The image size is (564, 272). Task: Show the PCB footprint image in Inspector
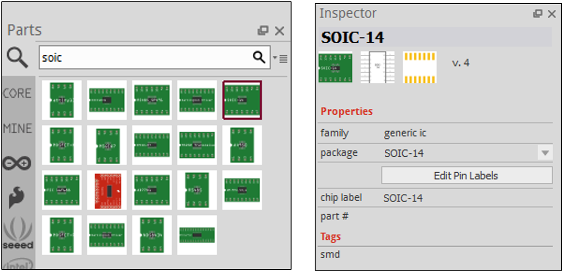[420, 67]
